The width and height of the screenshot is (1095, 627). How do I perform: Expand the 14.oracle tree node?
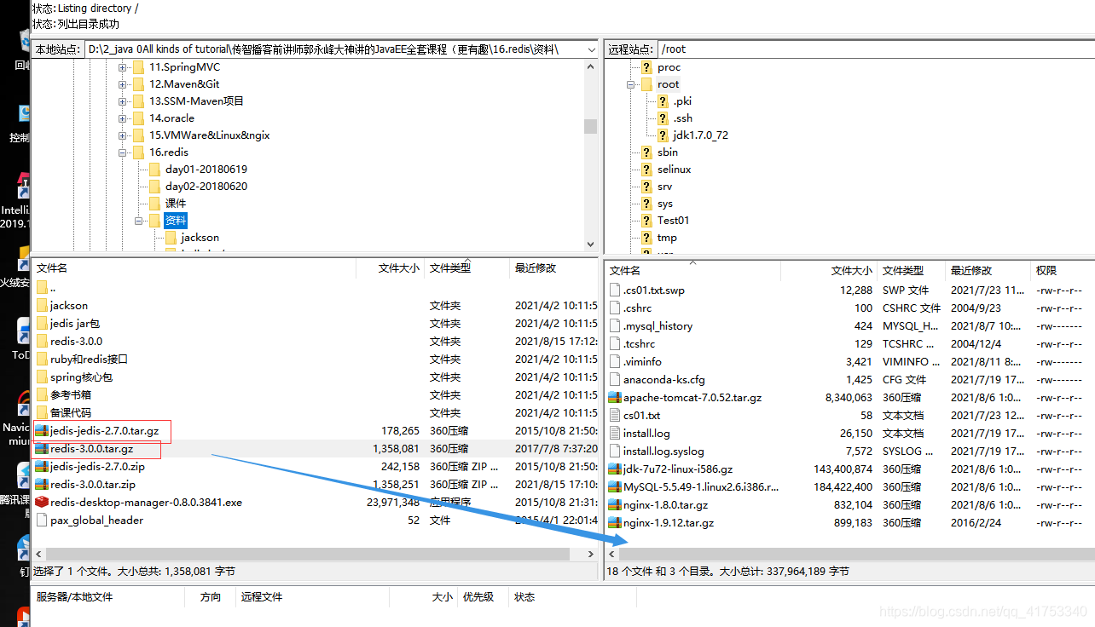[123, 118]
